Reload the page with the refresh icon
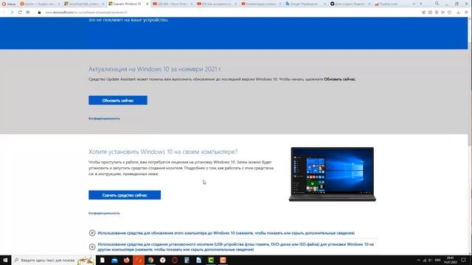Viewport: 472px width, 265px height. (x=20, y=13)
